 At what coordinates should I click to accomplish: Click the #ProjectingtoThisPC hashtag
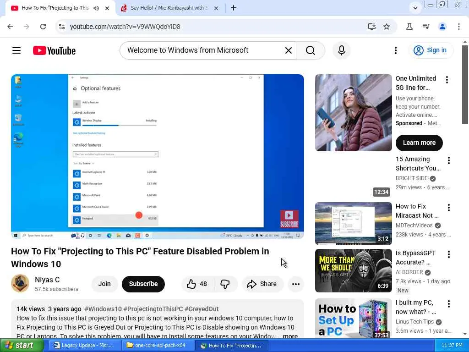[153, 309]
